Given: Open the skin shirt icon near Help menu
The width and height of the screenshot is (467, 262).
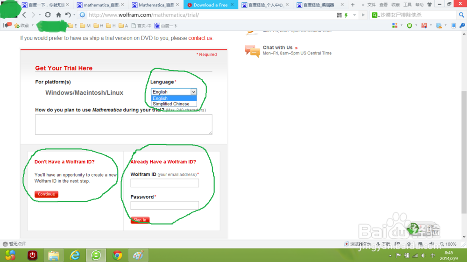Looking at the screenshot, I should 430,5.
